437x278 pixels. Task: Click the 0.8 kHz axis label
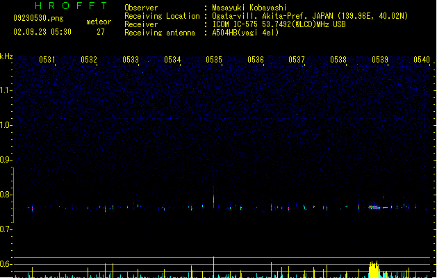[x=6, y=195]
